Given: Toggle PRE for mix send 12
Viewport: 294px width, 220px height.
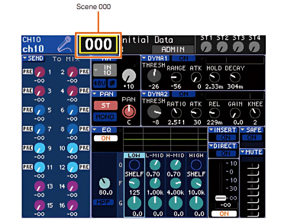Looking at the screenshot, I should click(84, 167).
